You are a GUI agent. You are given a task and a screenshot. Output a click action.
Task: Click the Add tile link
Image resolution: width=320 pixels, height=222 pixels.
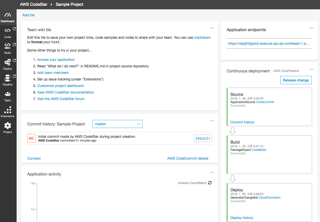[28, 15]
